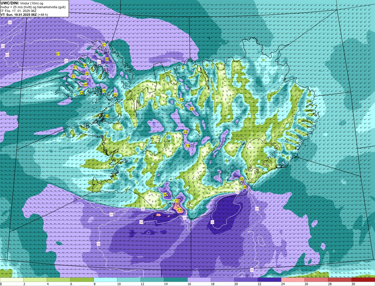The width and height of the screenshot is (375, 286).
Task: Click the yellow 32 gust label on the map
Action: pos(241,179)
